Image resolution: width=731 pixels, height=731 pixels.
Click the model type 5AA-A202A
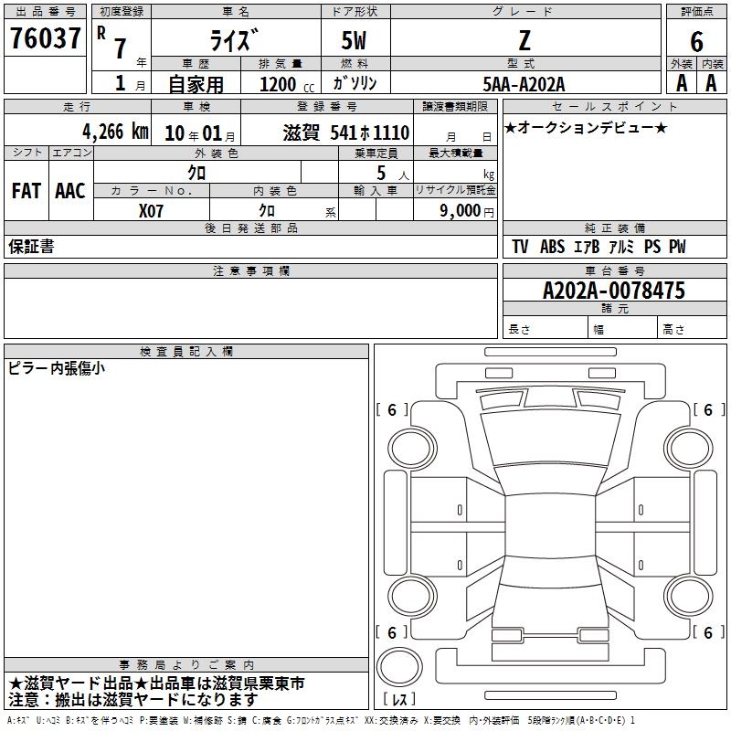pyautogui.click(x=524, y=84)
